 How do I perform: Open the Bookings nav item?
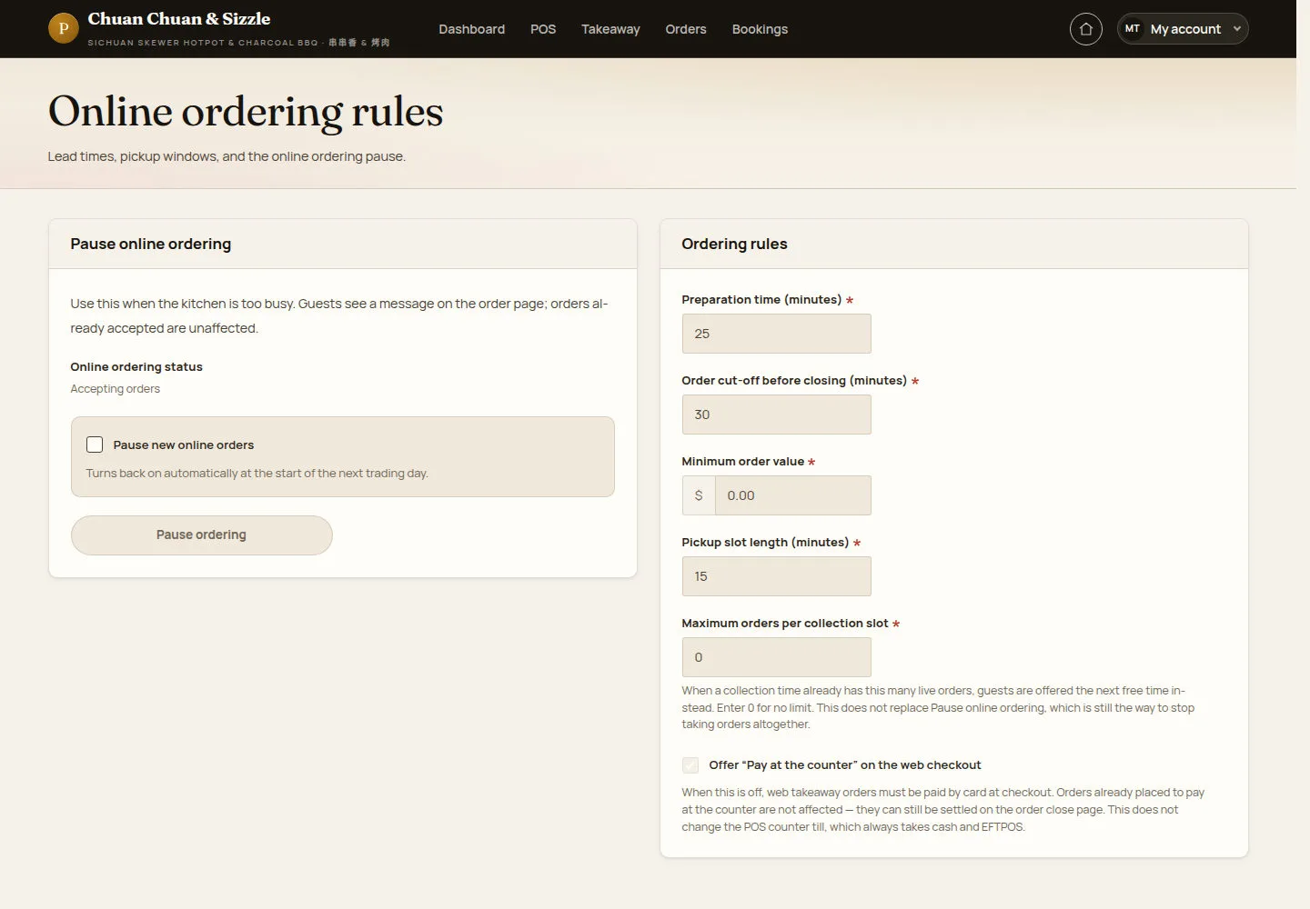(760, 29)
